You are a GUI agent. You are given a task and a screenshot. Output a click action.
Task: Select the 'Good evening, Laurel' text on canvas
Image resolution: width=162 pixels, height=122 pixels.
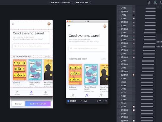28,33
